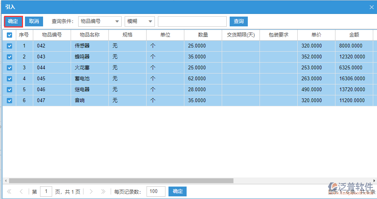
Task: Click the horizontal scrollbar thumb
Action: (x=121, y=181)
